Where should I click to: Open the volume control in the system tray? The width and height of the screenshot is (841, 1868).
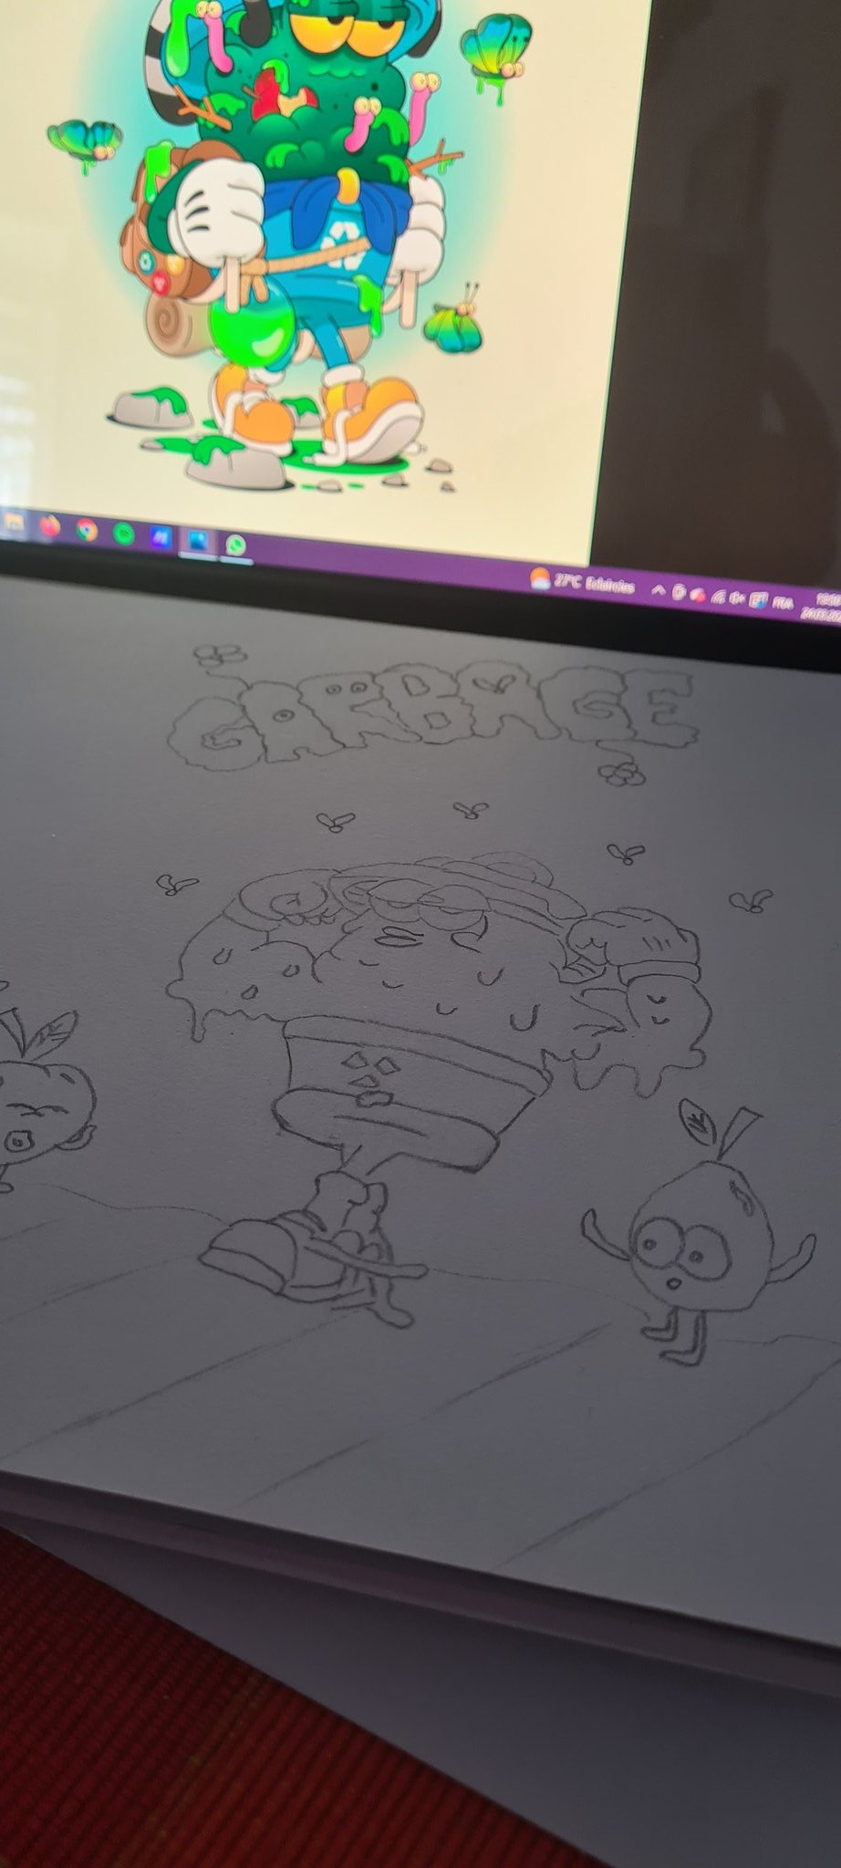tap(737, 598)
